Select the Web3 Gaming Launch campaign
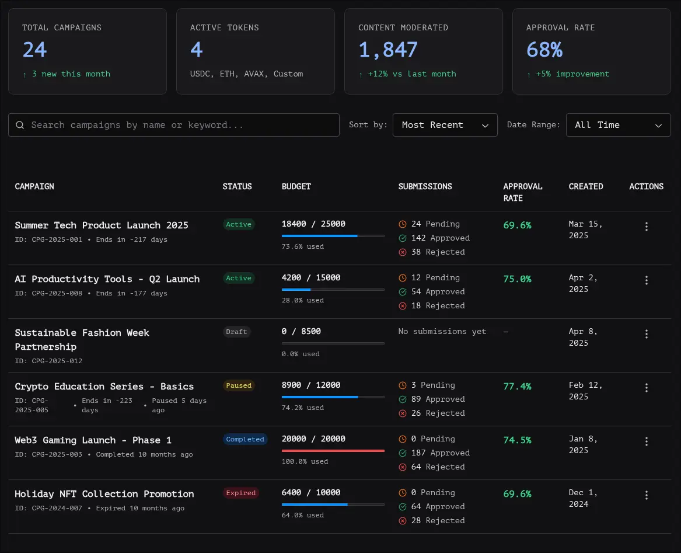The width and height of the screenshot is (681, 553). point(93,440)
